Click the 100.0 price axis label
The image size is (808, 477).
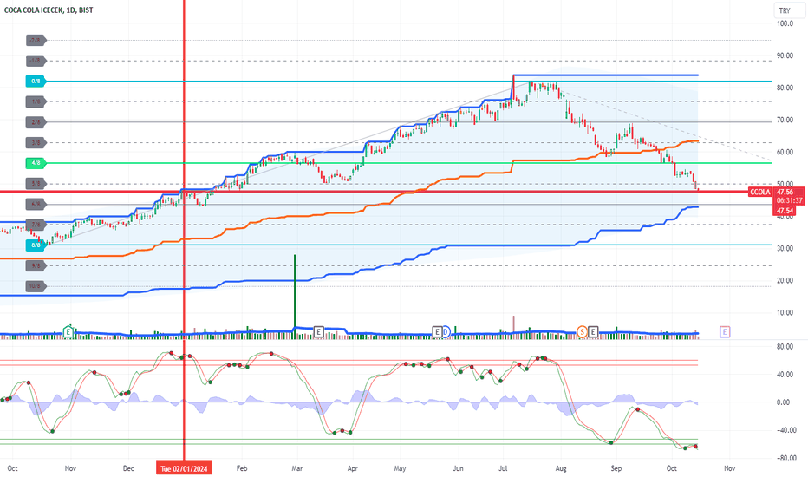[785, 23]
